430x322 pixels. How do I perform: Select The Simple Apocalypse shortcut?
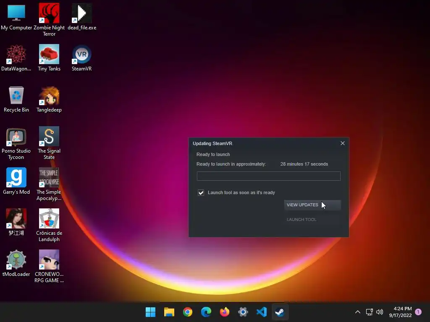point(49,184)
